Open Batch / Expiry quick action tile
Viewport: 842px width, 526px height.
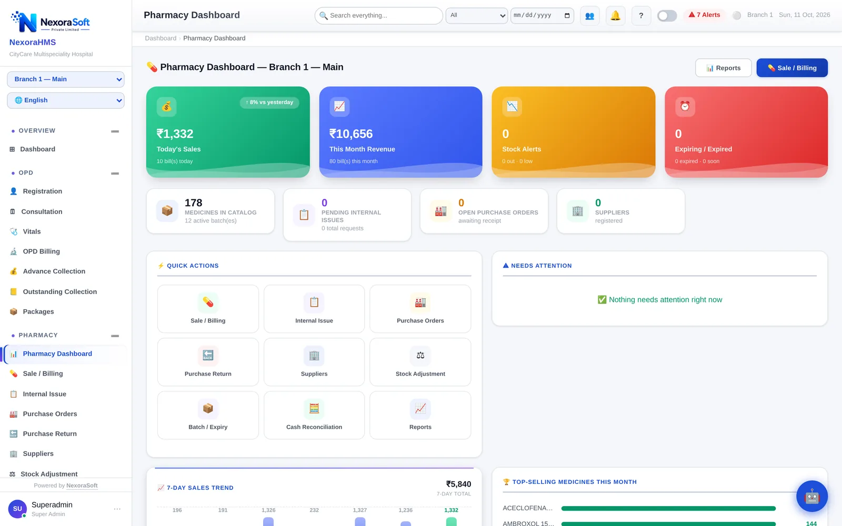[208, 415]
